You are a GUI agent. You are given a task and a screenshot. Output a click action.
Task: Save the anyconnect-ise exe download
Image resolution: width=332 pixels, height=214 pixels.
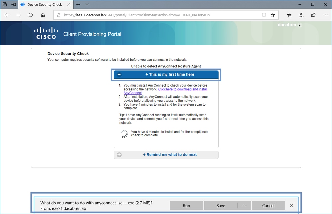click(221, 206)
